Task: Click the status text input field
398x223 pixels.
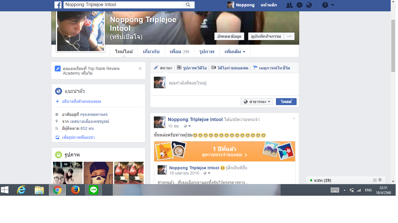Action: click(230, 83)
